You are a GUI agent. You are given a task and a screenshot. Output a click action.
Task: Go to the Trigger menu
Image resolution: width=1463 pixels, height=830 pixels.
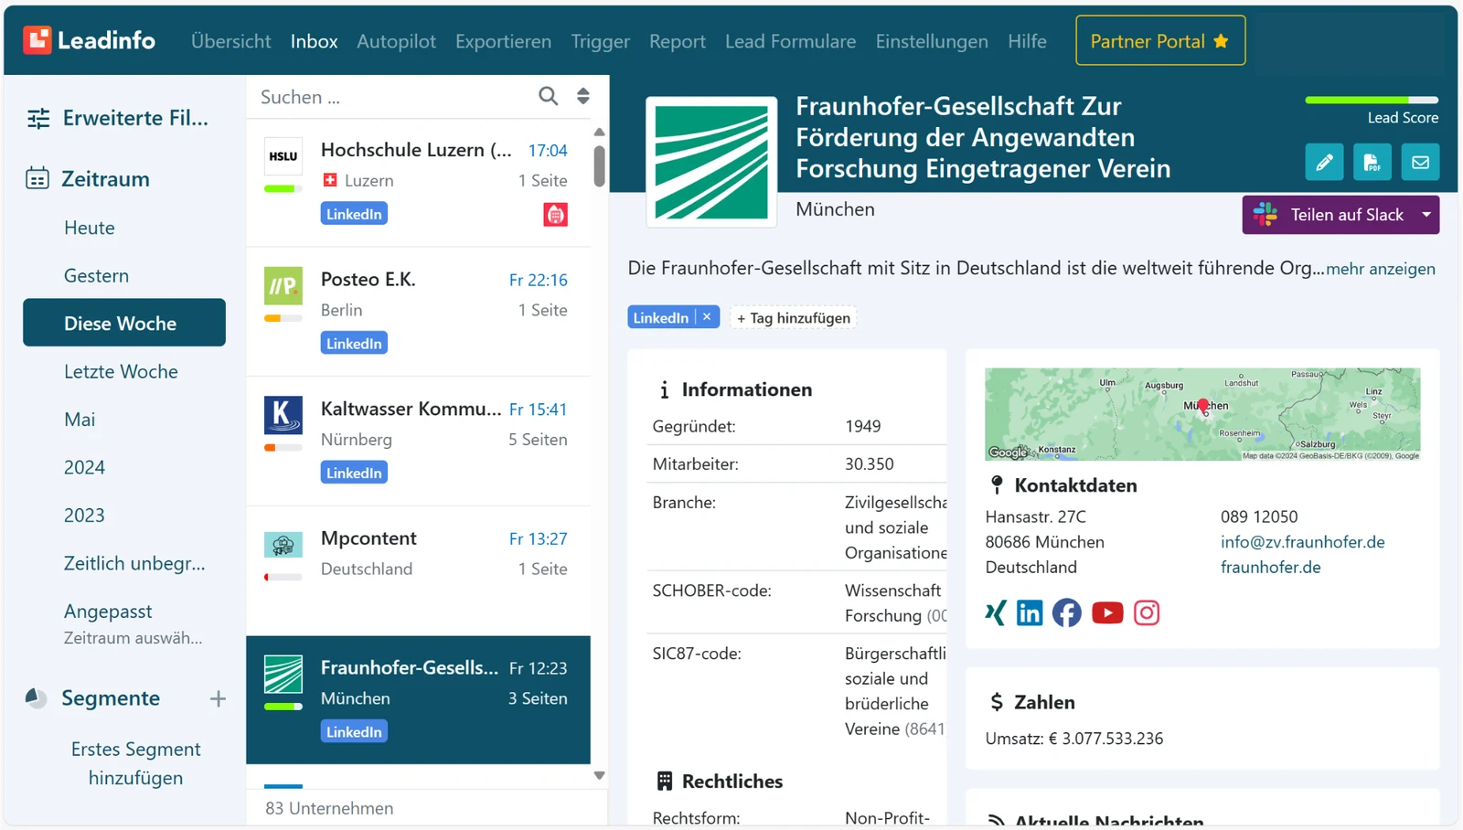(600, 41)
